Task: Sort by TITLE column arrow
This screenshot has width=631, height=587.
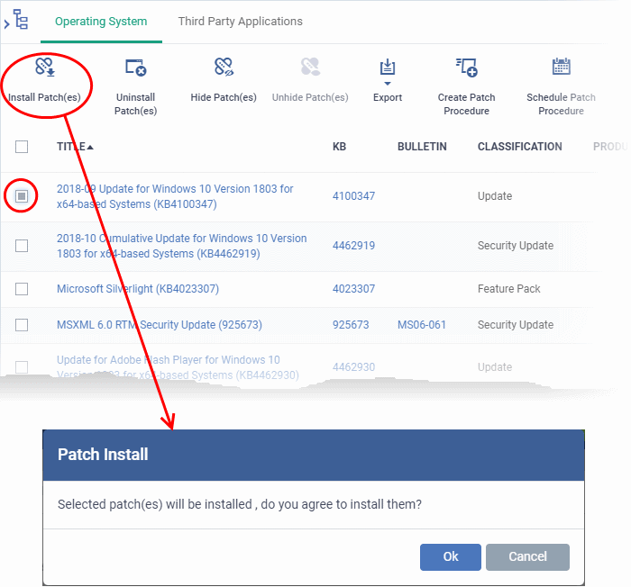Action: click(90, 147)
